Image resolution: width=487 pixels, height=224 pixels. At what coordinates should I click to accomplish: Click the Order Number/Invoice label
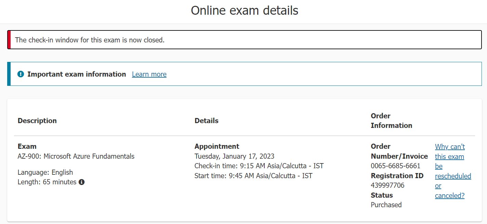[399, 151]
